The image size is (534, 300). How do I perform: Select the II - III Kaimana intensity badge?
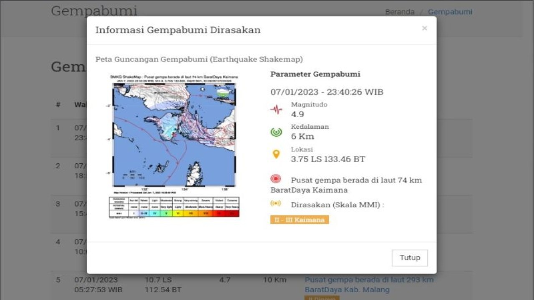click(x=299, y=219)
